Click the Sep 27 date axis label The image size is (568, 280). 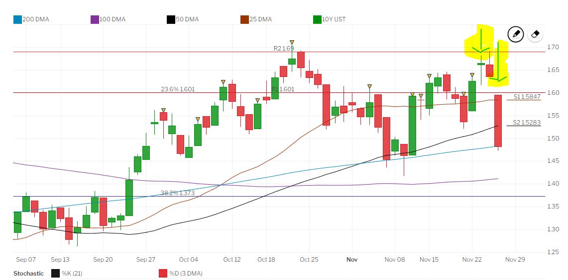tap(146, 260)
